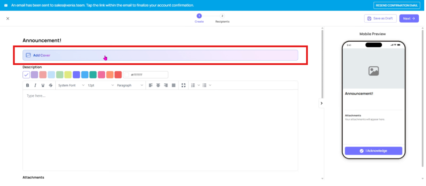
Task: Select the Create step
Action: coord(199,18)
